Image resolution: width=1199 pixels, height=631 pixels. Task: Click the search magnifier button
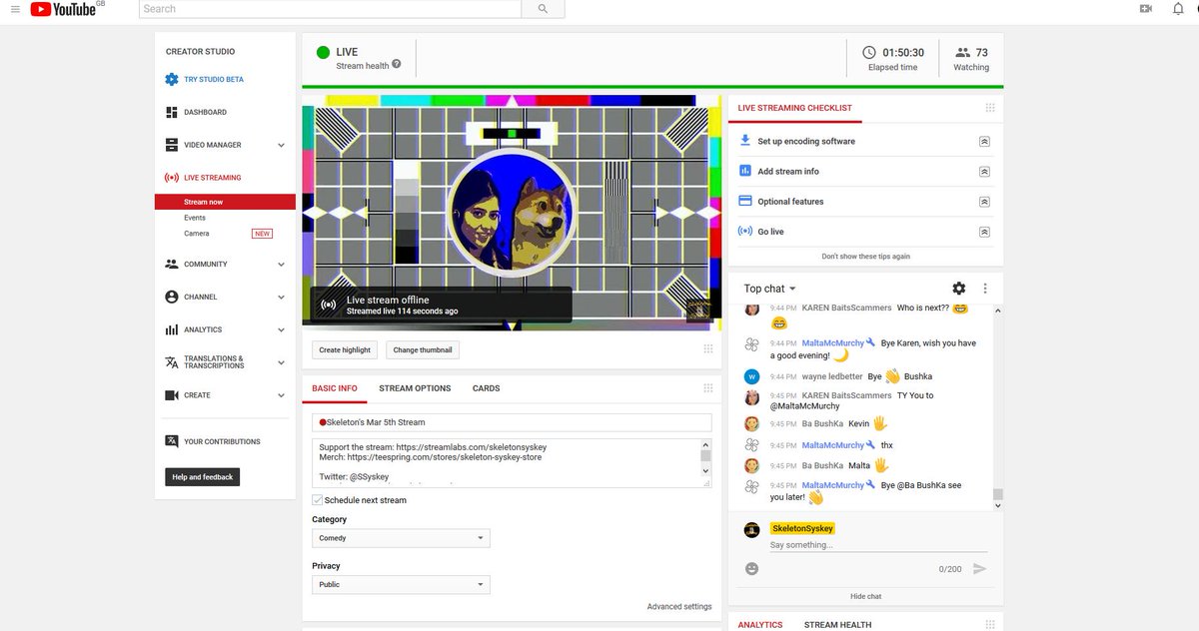point(543,9)
